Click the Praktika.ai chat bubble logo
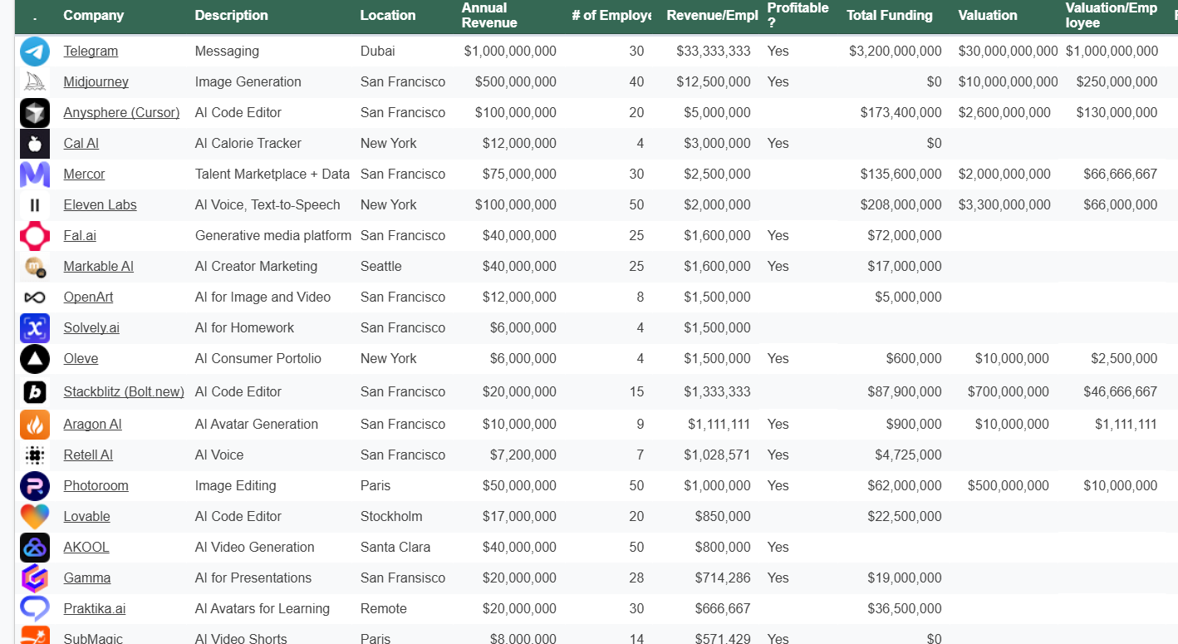Image resolution: width=1178 pixels, height=644 pixels. (x=35, y=609)
